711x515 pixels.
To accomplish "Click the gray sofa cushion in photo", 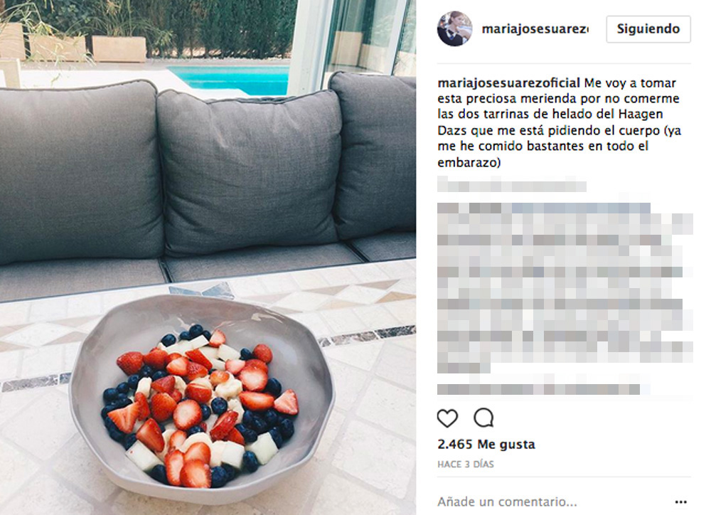I will 249,172.
